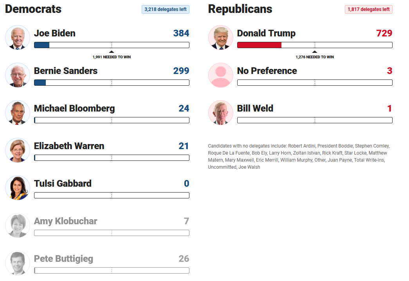Click Elizabeth Warren's portrait photo
The height and width of the screenshot is (281, 409).
(x=17, y=150)
